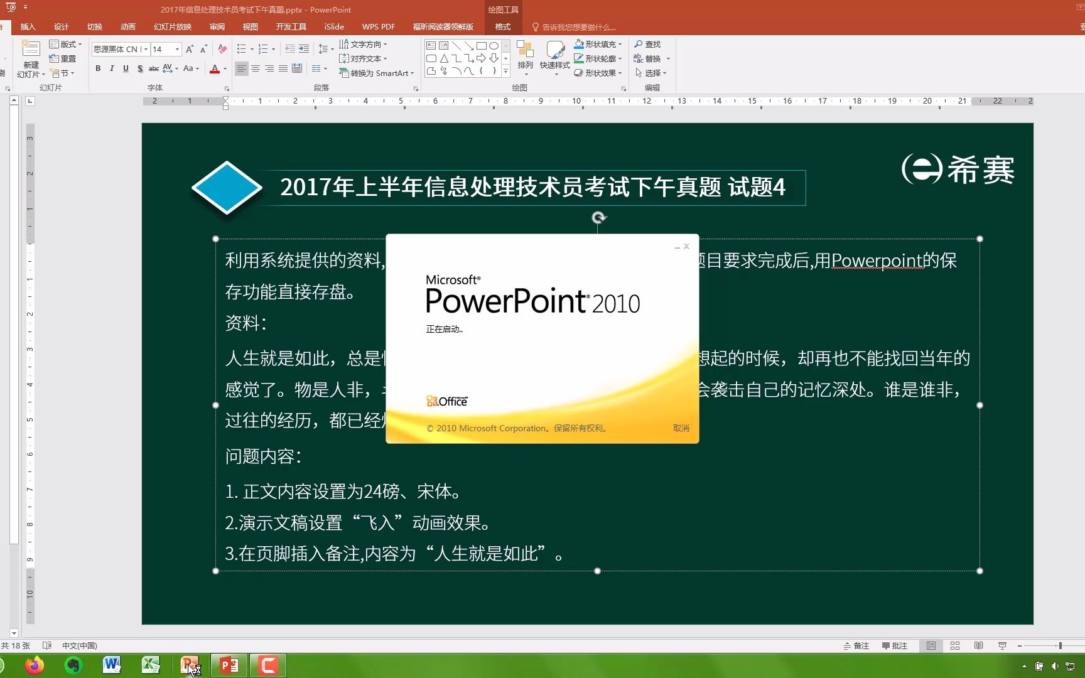
Task: Open the Insert tab
Action: 28,26
